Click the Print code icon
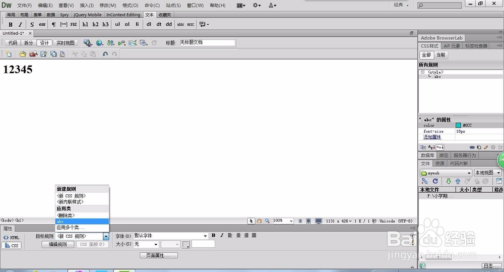The width and height of the screenshot is (504, 272). pos(62,54)
